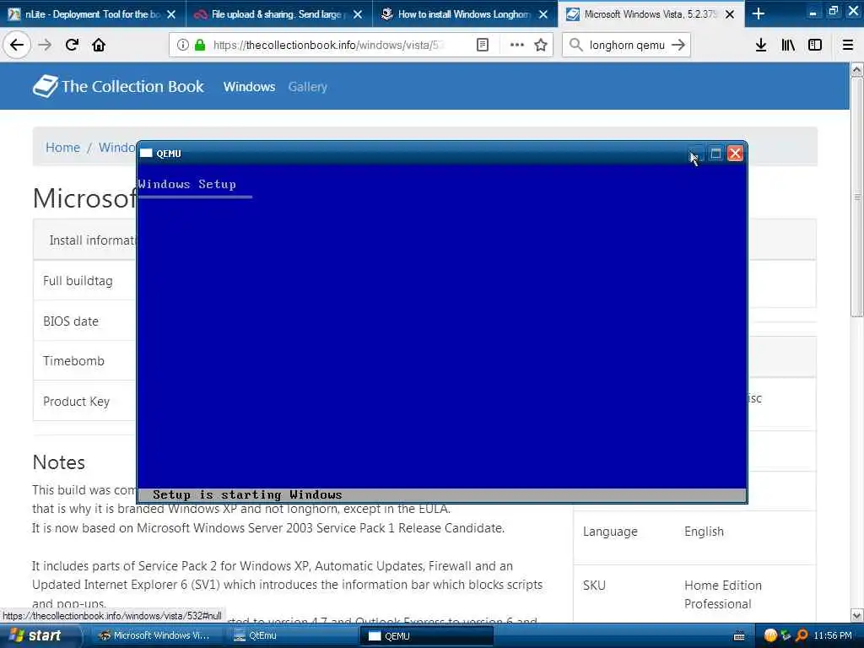
Task: Click the BIOS date row label
Action: pos(71,321)
